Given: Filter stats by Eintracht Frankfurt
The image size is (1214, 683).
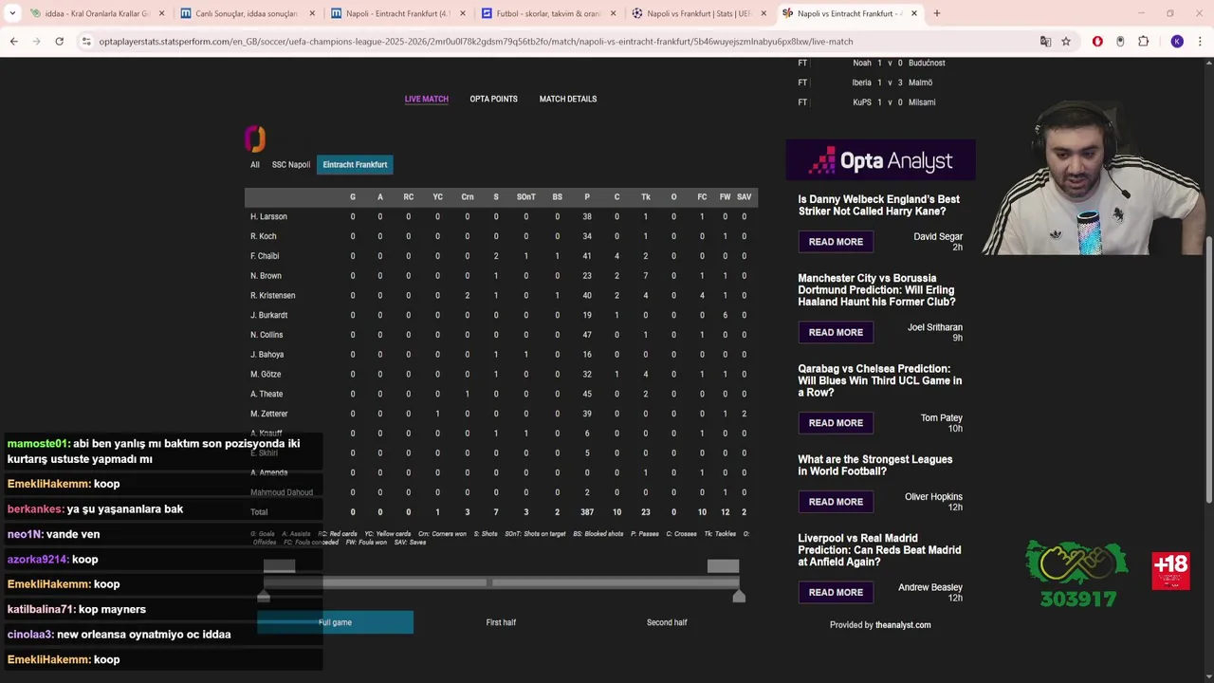Looking at the screenshot, I should tap(355, 164).
